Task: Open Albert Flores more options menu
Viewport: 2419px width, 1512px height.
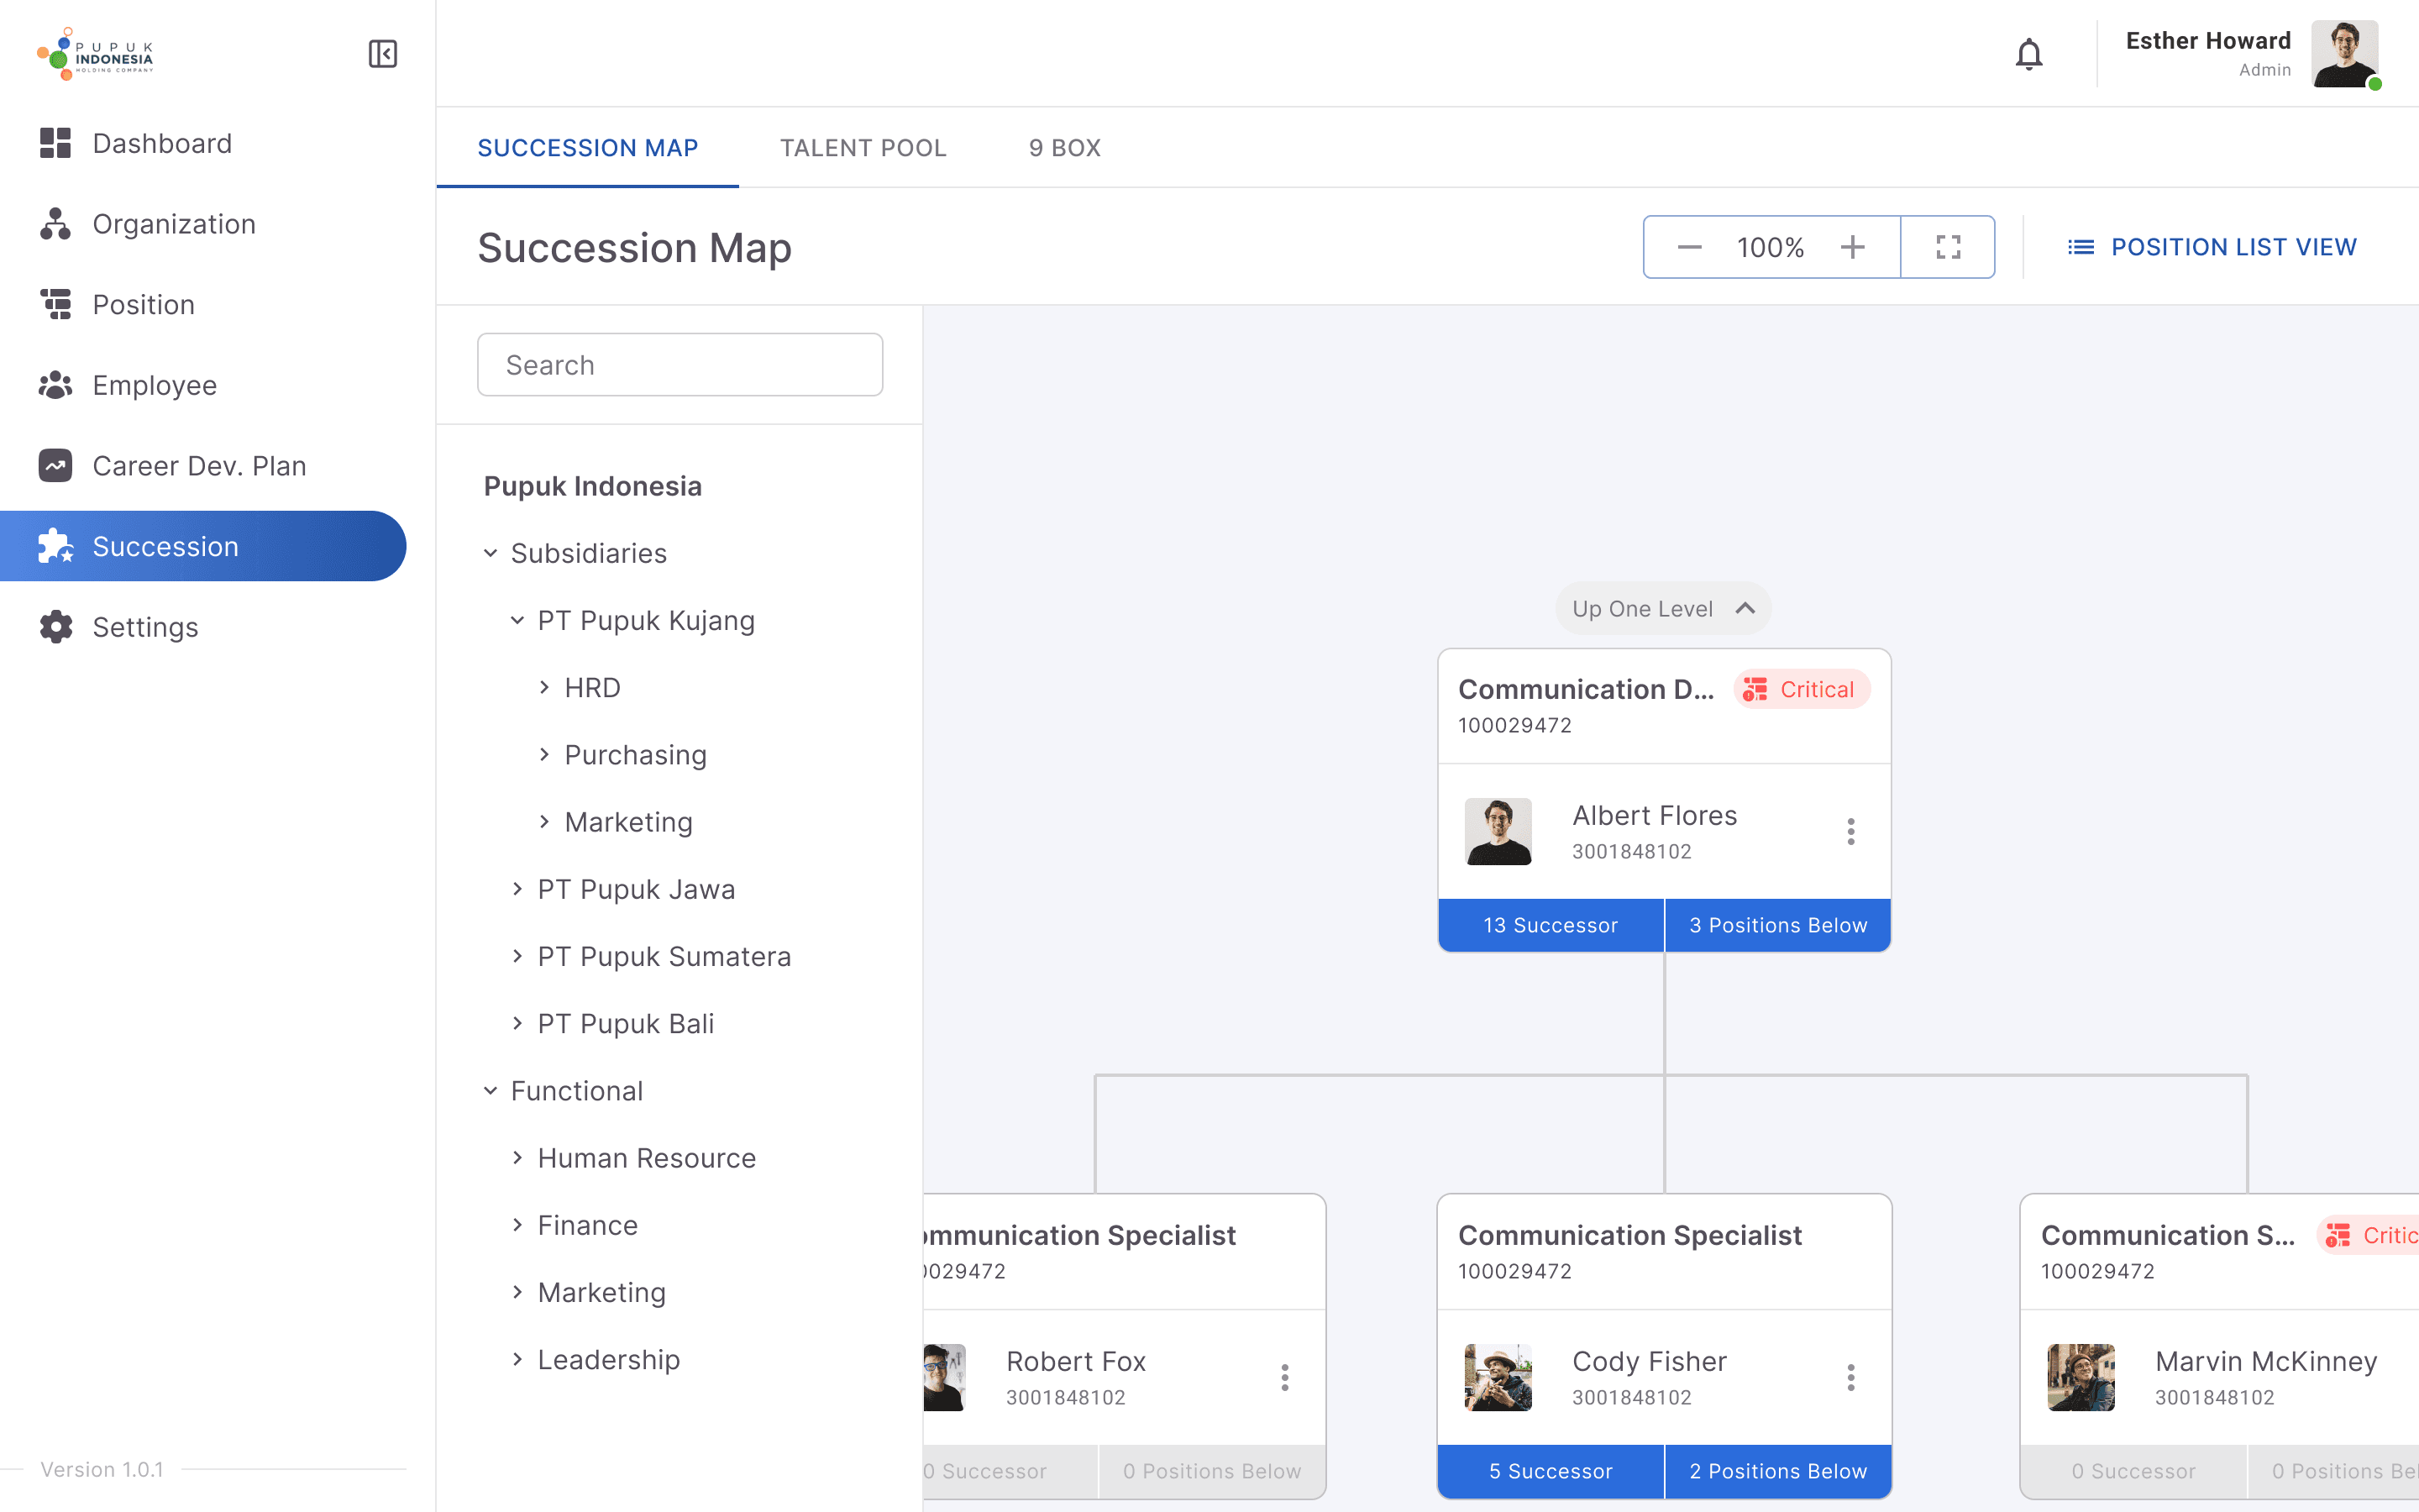Action: pos(1851,832)
